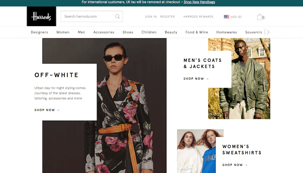Viewport: 303px width, 173px height.
Task: Click the arrow beside Off-White Shop Now
Action: [58, 110]
